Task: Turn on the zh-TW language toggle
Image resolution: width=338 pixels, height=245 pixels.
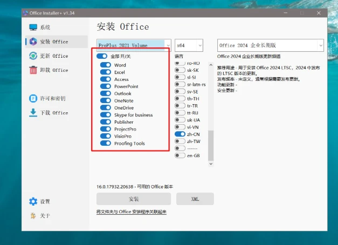Action: pos(180,141)
